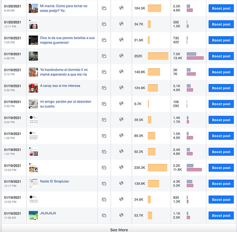
Task: Click the orange reach bar for 252K
Action: [158, 56]
